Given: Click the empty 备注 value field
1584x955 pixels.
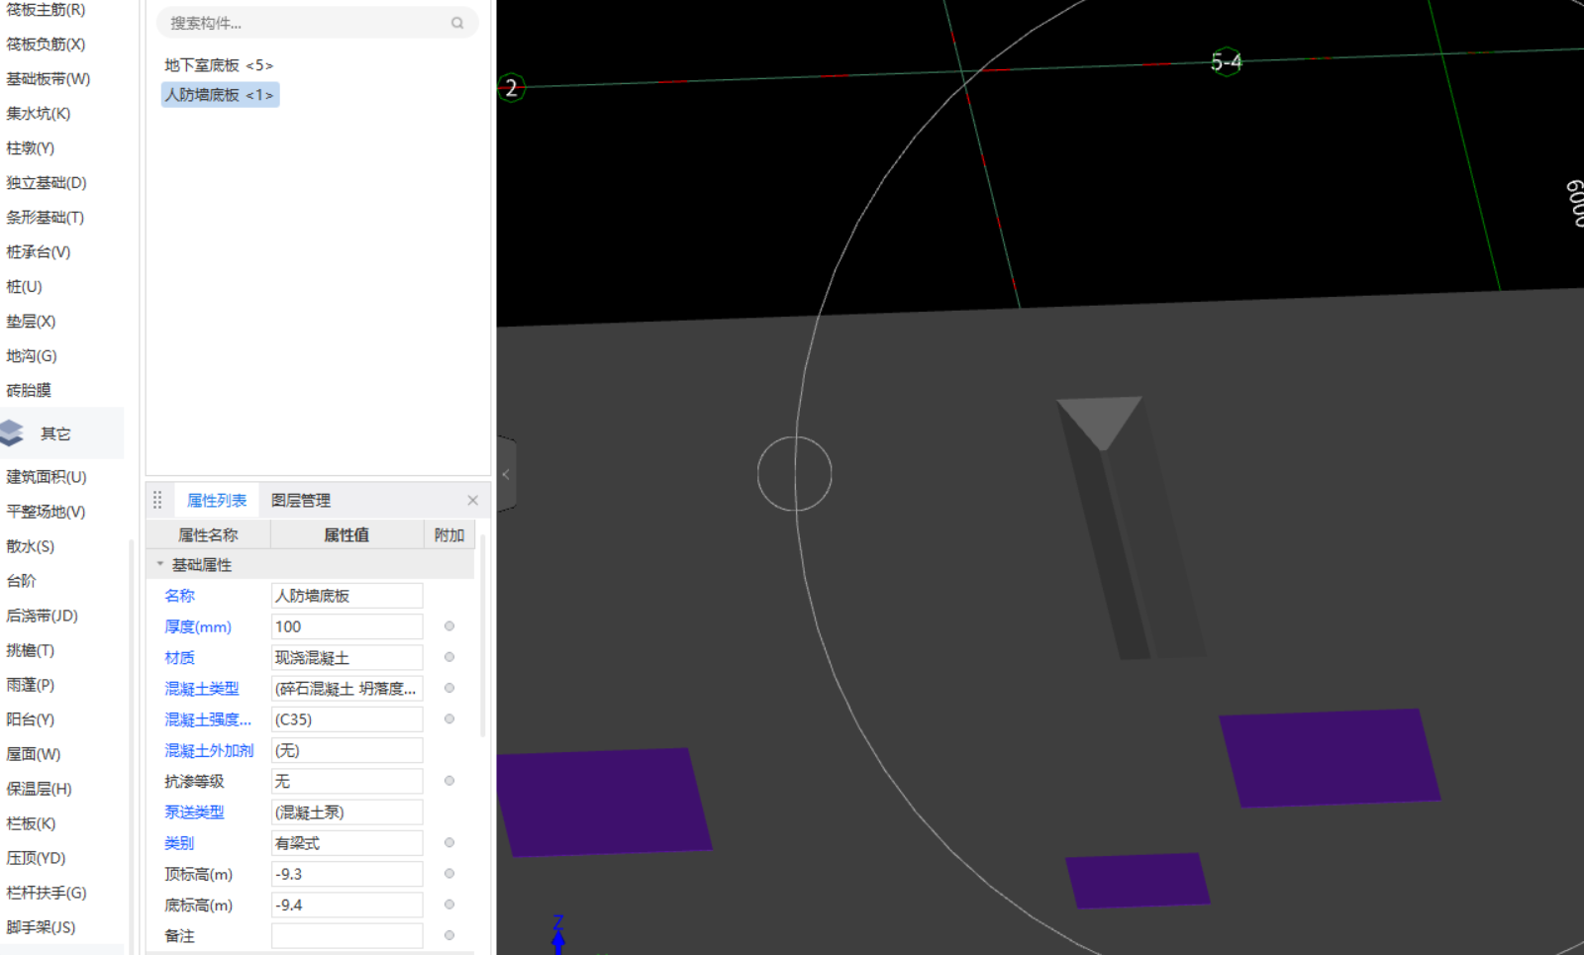Looking at the screenshot, I should [x=346, y=935].
